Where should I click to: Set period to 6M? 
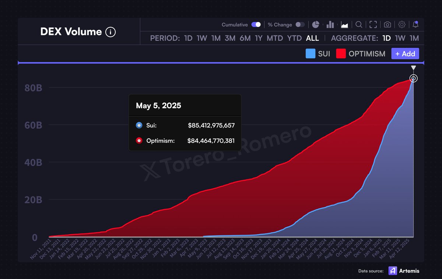click(245, 38)
